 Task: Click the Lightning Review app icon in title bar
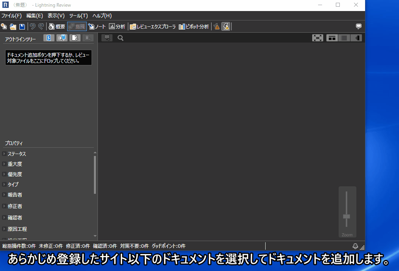coord(6,5)
